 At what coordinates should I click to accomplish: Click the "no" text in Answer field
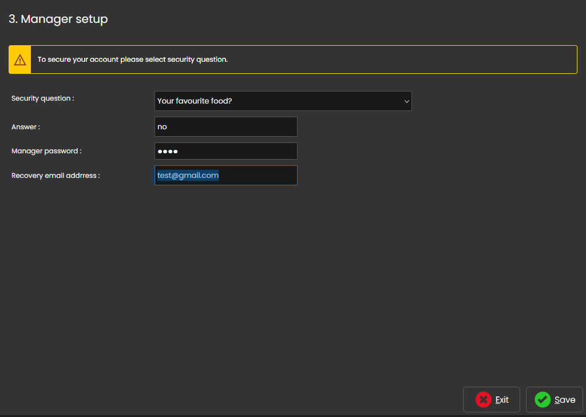click(162, 127)
